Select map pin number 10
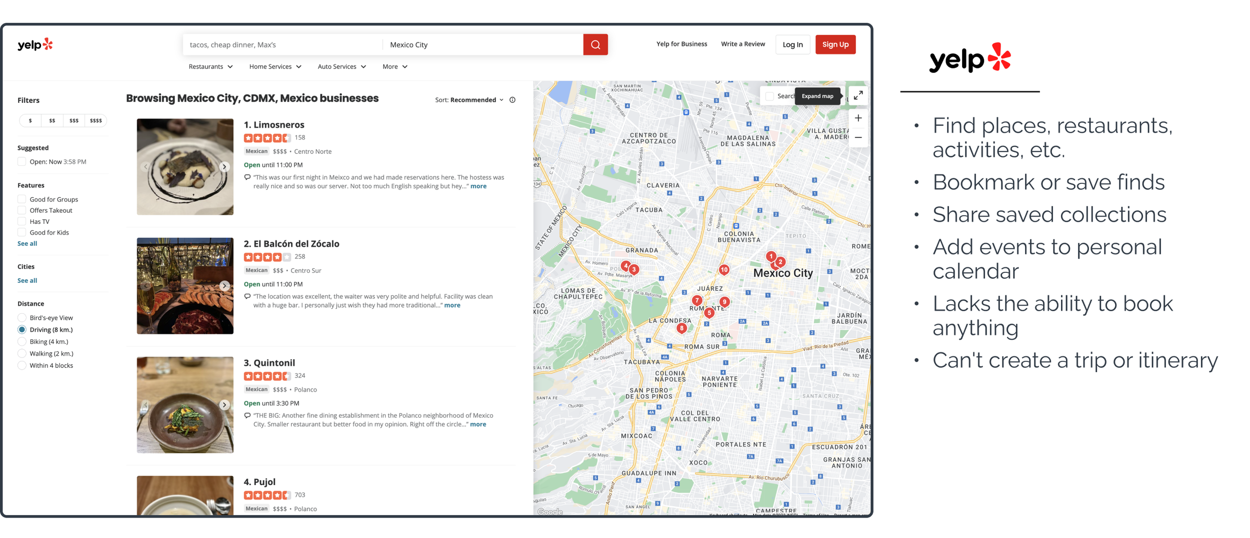The width and height of the screenshot is (1250, 538). pyautogui.click(x=723, y=270)
